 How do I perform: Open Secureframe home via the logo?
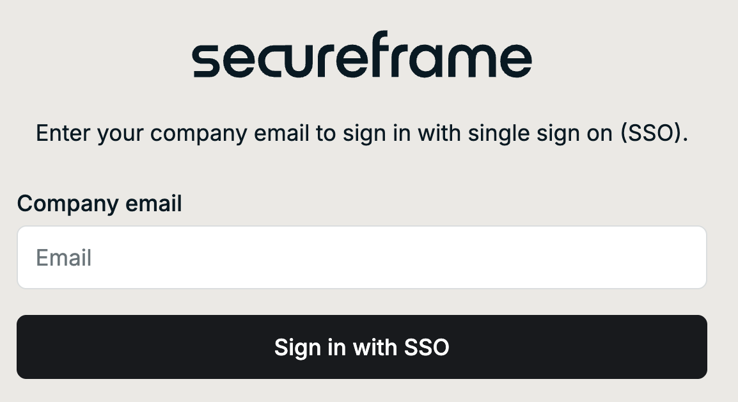click(x=362, y=56)
